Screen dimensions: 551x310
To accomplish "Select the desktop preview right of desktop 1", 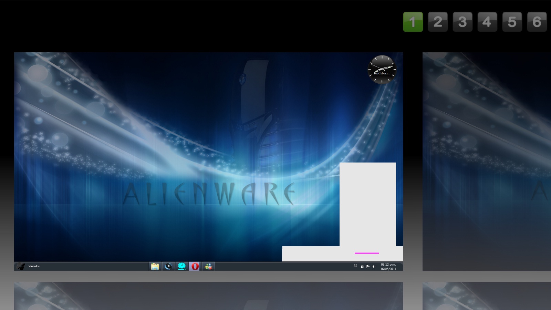I will tap(487, 162).
